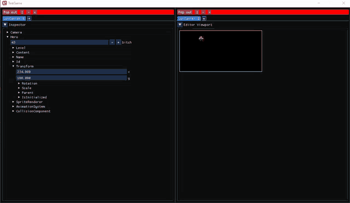This screenshot has height=203, width=350.
Task: Click the Editor Viewport window title text
Action: click(198, 25)
